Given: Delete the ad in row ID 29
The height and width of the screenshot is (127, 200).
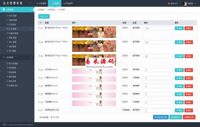Looking at the screenshot, I should [x=189, y=56].
